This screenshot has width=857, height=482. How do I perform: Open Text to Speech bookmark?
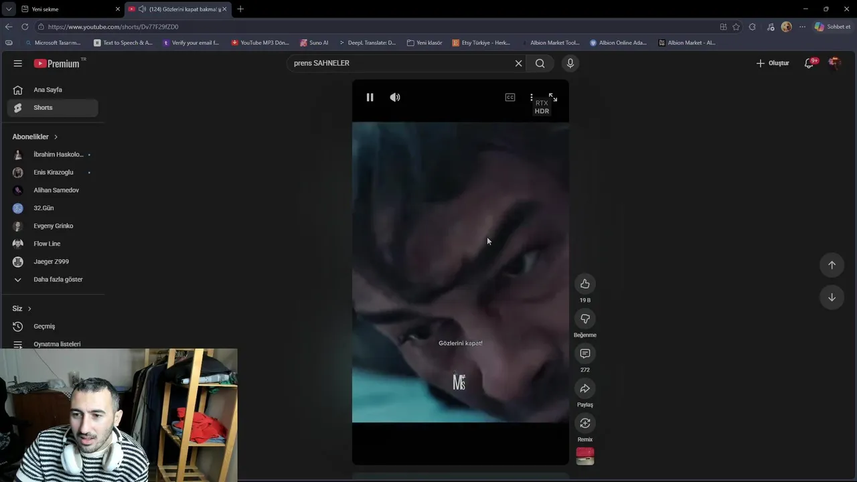coord(123,43)
